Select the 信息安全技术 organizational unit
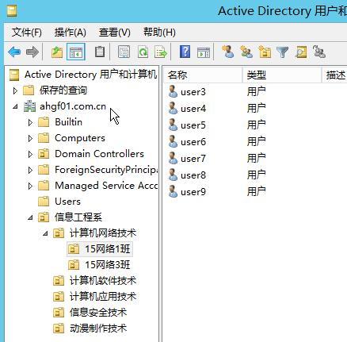The width and height of the screenshot is (347, 342). click(x=98, y=313)
